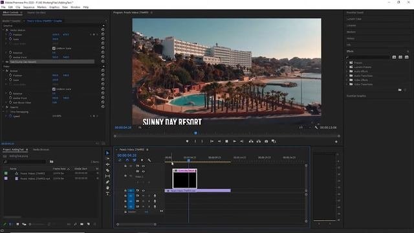The width and height of the screenshot is (414, 233).
Task: Switch to the Media Browser tab
Action: (41, 150)
